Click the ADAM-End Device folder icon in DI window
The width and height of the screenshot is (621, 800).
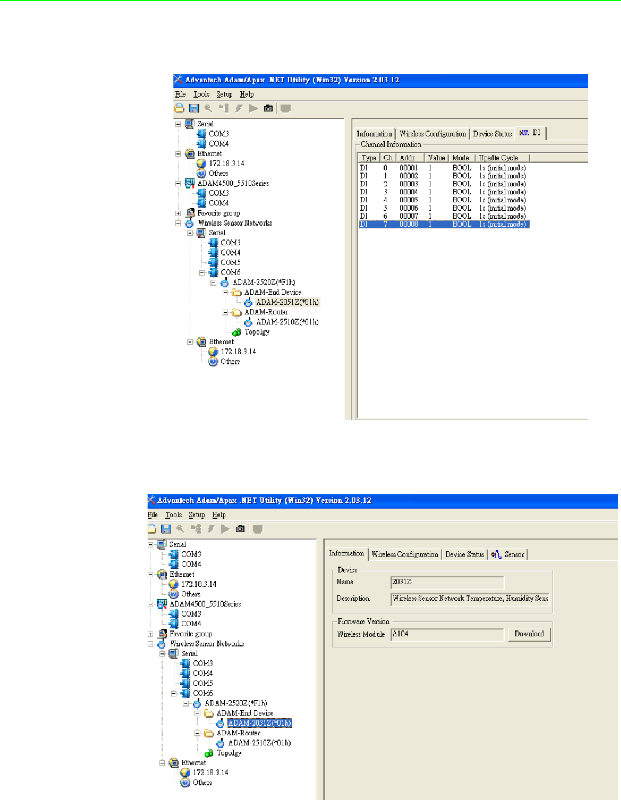[x=236, y=292]
